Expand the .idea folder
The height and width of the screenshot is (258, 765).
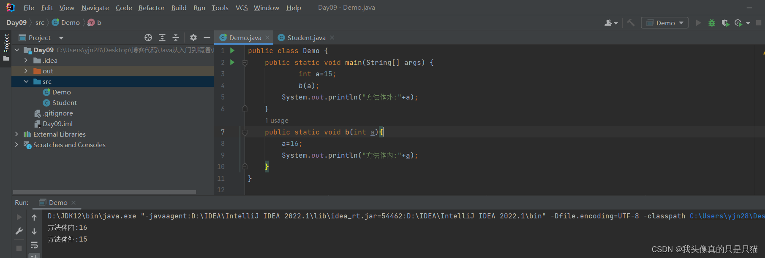(26, 60)
